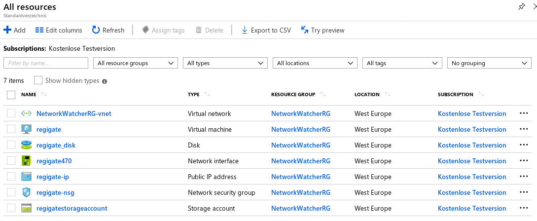Click the disk icon for regigate_disk

(x=26, y=145)
